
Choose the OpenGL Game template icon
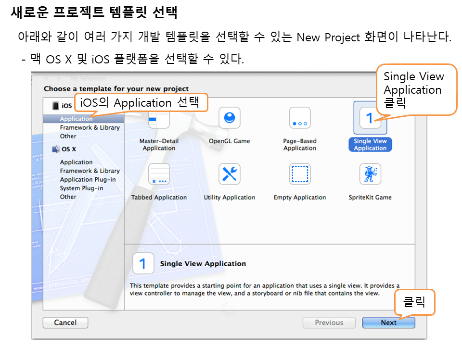click(x=230, y=118)
